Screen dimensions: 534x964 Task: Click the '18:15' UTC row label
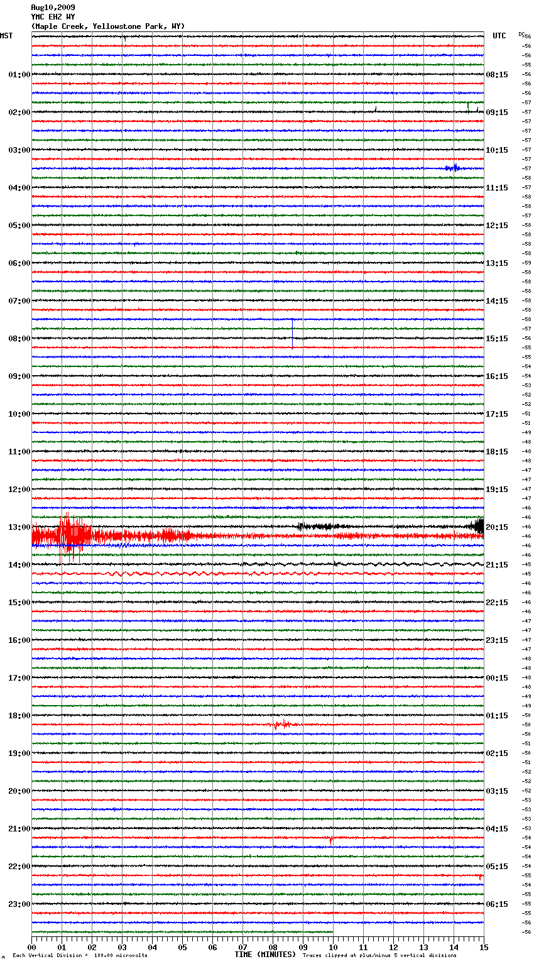point(497,452)
